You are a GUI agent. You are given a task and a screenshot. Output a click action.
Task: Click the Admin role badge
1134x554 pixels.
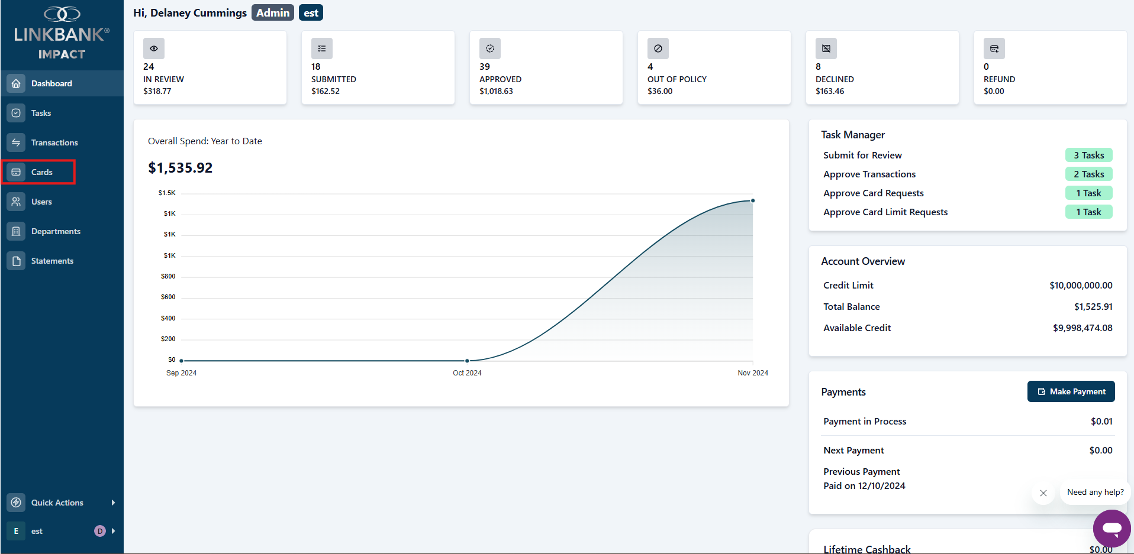(x=273, y=12)
